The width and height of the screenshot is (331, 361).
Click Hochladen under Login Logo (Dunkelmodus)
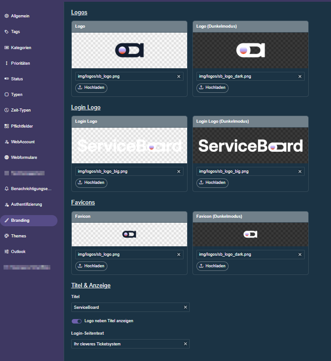coord(212,183)
